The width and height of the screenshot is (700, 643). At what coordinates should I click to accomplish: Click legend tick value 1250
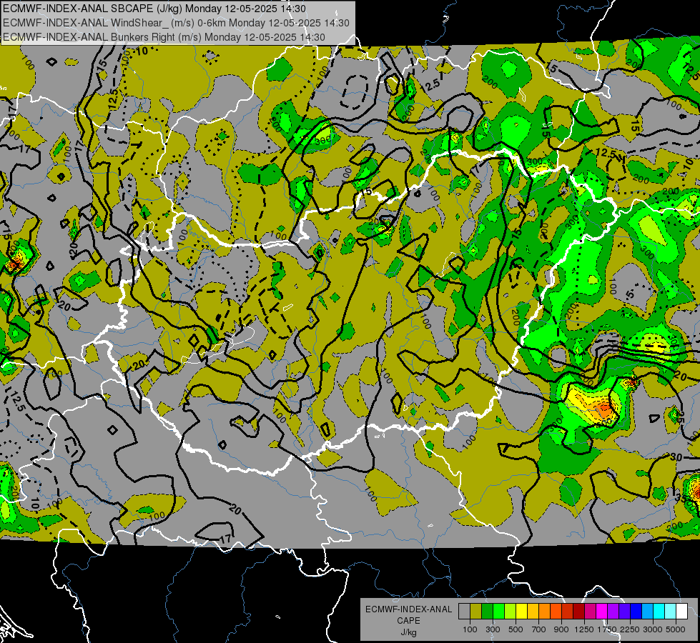click(584, 629)
